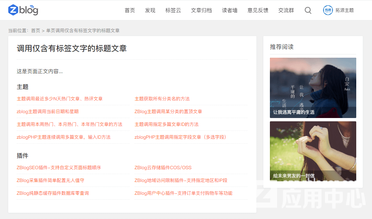Open 读者墙 menu item
Screen dimensions: 372x219
pos(230,10)
